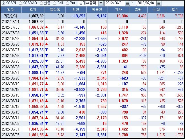Click the 기간합계 외국인 value -9,187
The height and width of the screenshot is (139, 185).
click(x=101, y=16)
